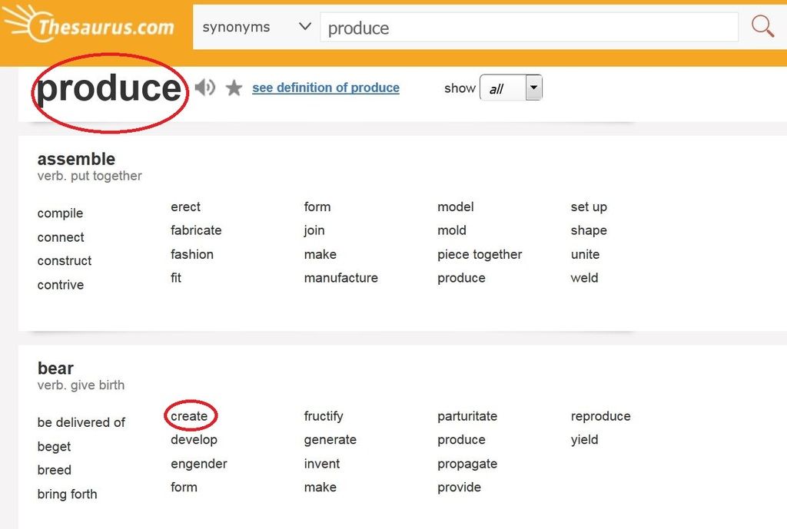Click the Thesaurus.com logo

click(x=91, y=27)
